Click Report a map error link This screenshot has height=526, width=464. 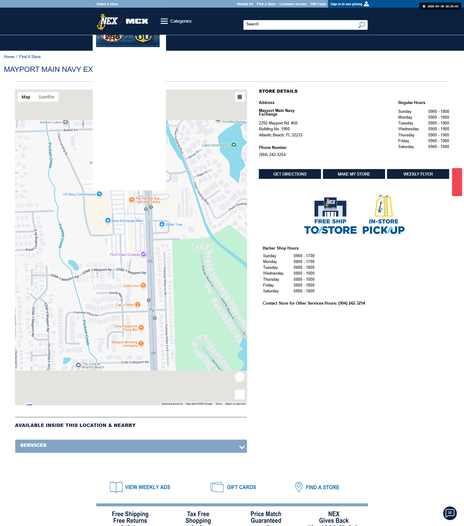pyautogui.click(x=235, y=404)
